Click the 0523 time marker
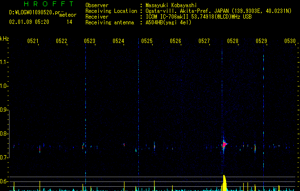The width and height of the screenshot is (300, 191). click(x=90, y=41)
